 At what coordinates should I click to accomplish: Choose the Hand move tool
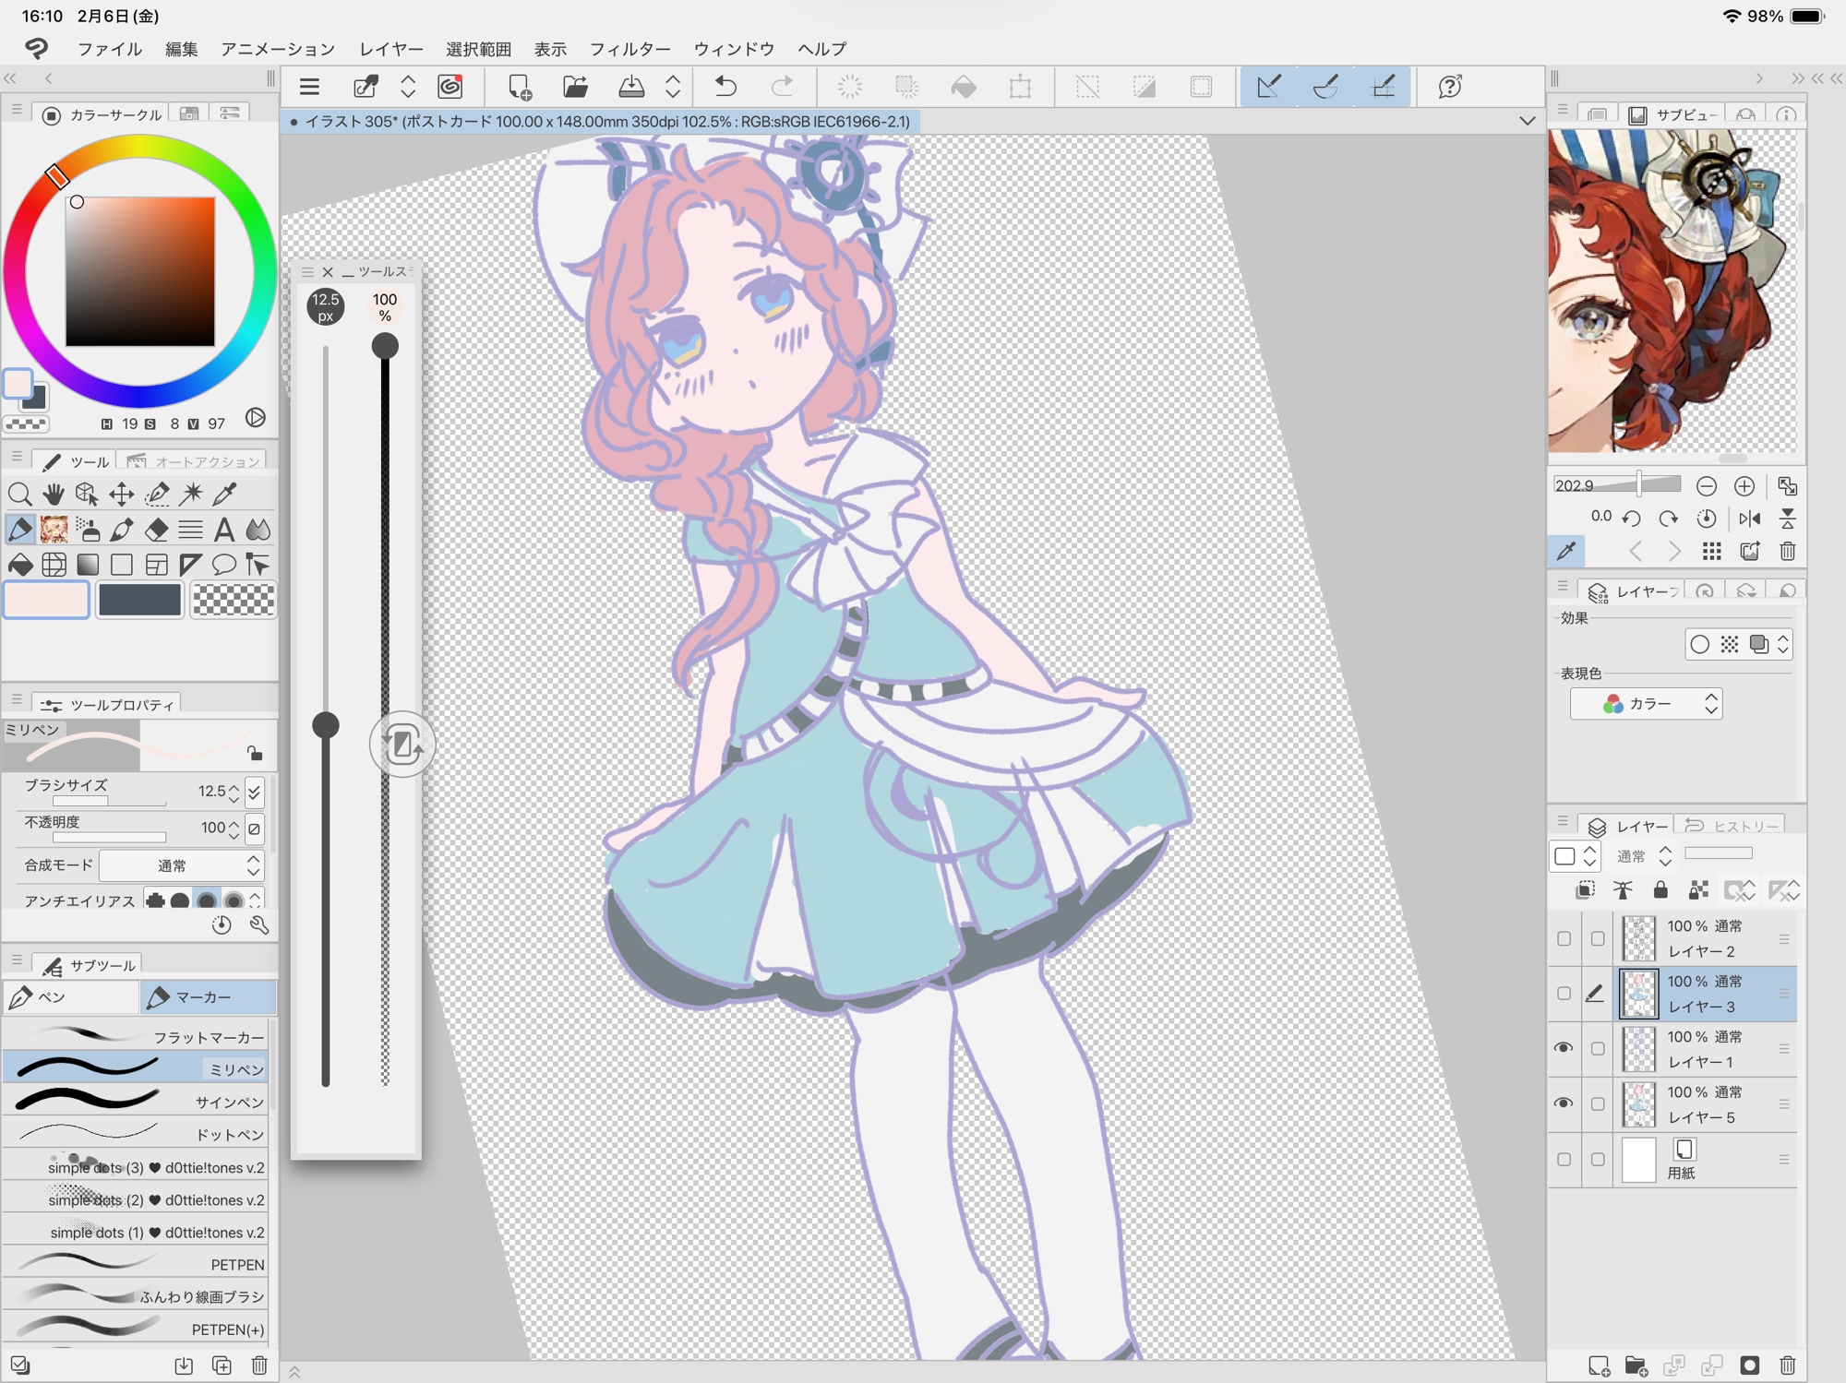(x=54, y=494)
